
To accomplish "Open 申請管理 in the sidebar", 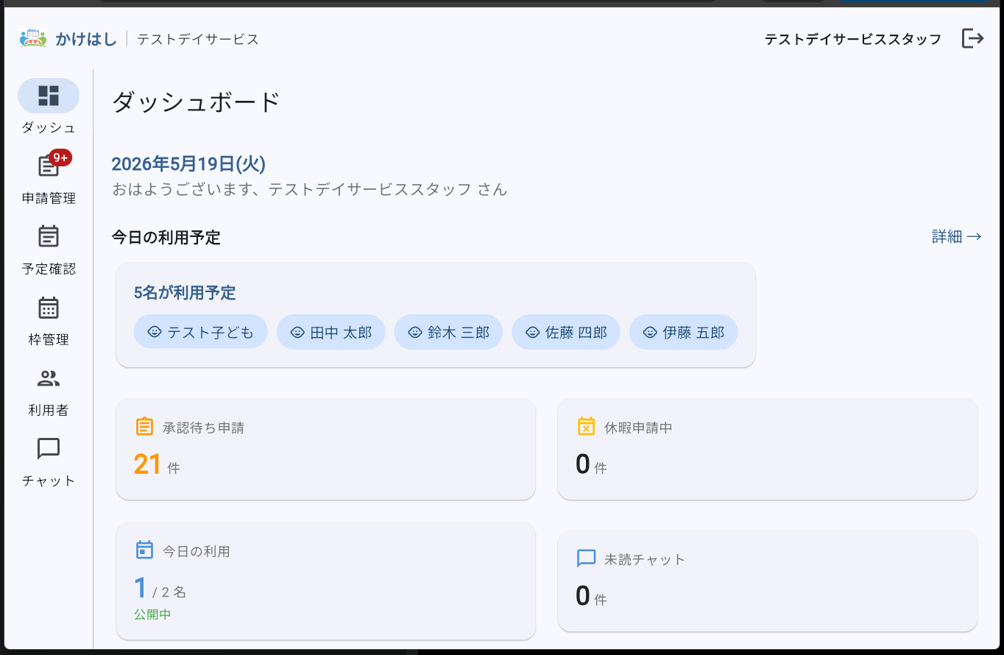I will [x=49, y=180].
